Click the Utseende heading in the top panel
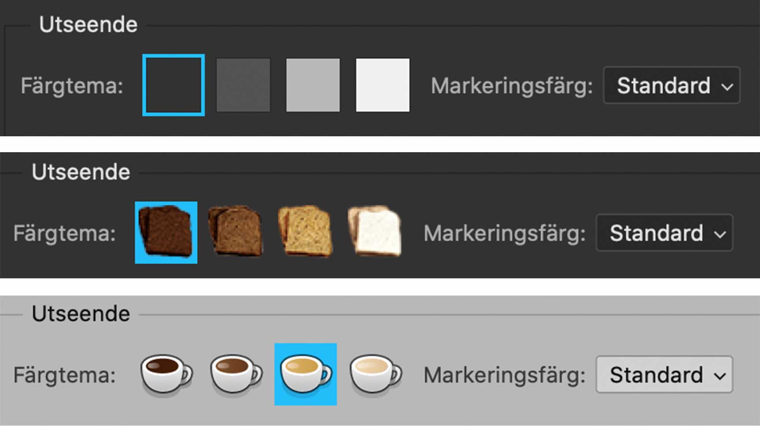Screen dimensions: 760x427 88,25
